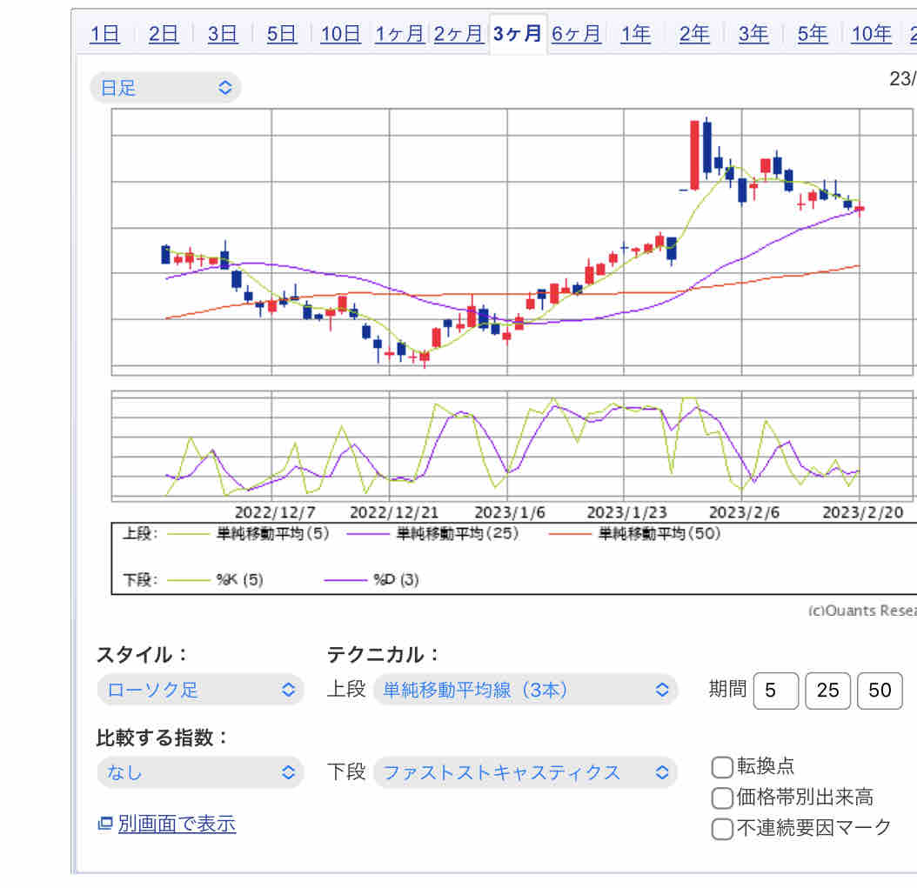
Task: Show the 1年 chart range
Action: point(636,34)
